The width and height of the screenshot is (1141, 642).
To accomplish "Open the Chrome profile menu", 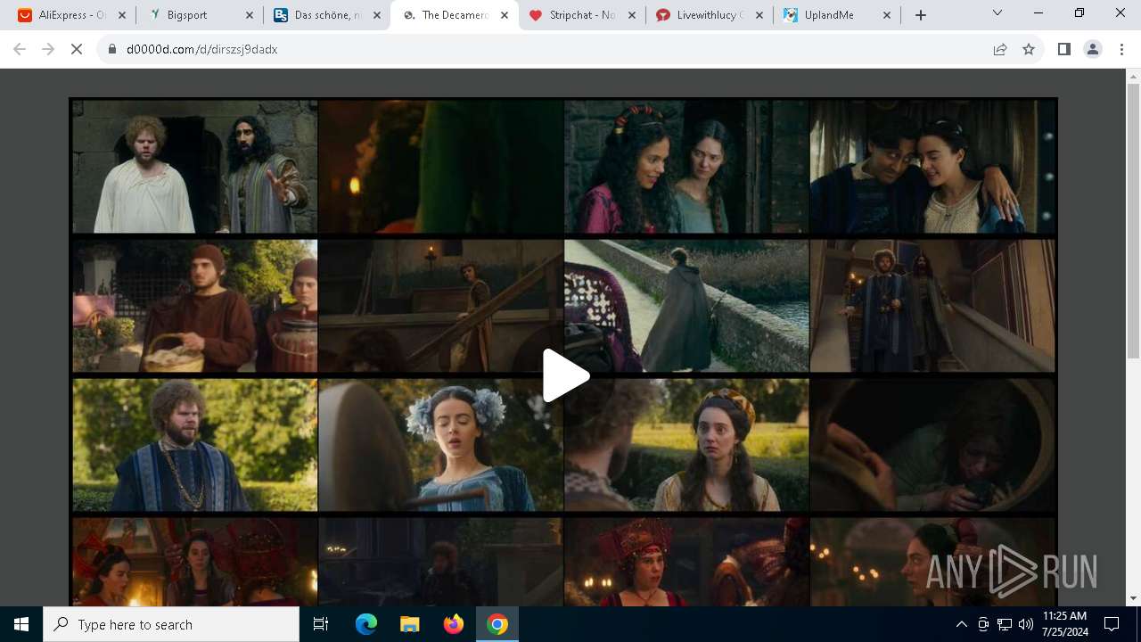I will (x=1092, y=49).
